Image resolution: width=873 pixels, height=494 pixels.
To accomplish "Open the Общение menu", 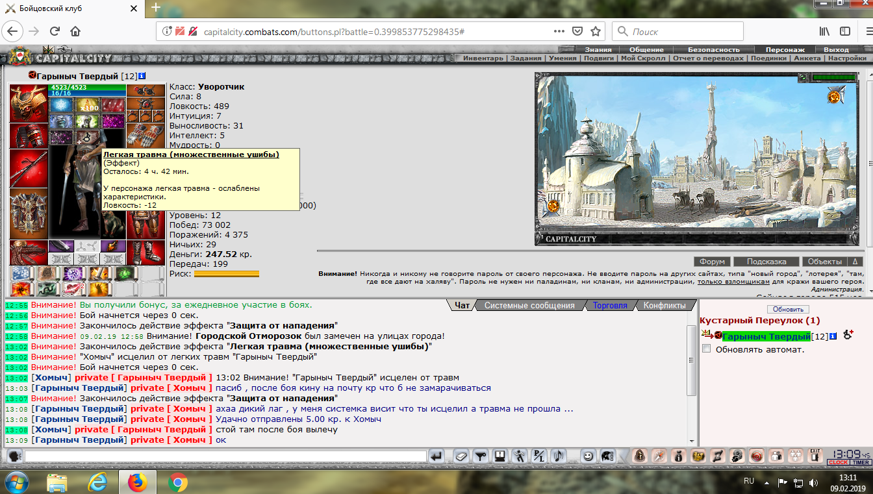I will click(646, 49).
